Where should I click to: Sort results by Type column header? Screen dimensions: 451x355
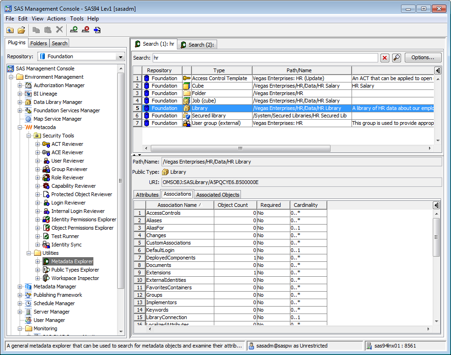pyautogui.click(x=222, y=70)
